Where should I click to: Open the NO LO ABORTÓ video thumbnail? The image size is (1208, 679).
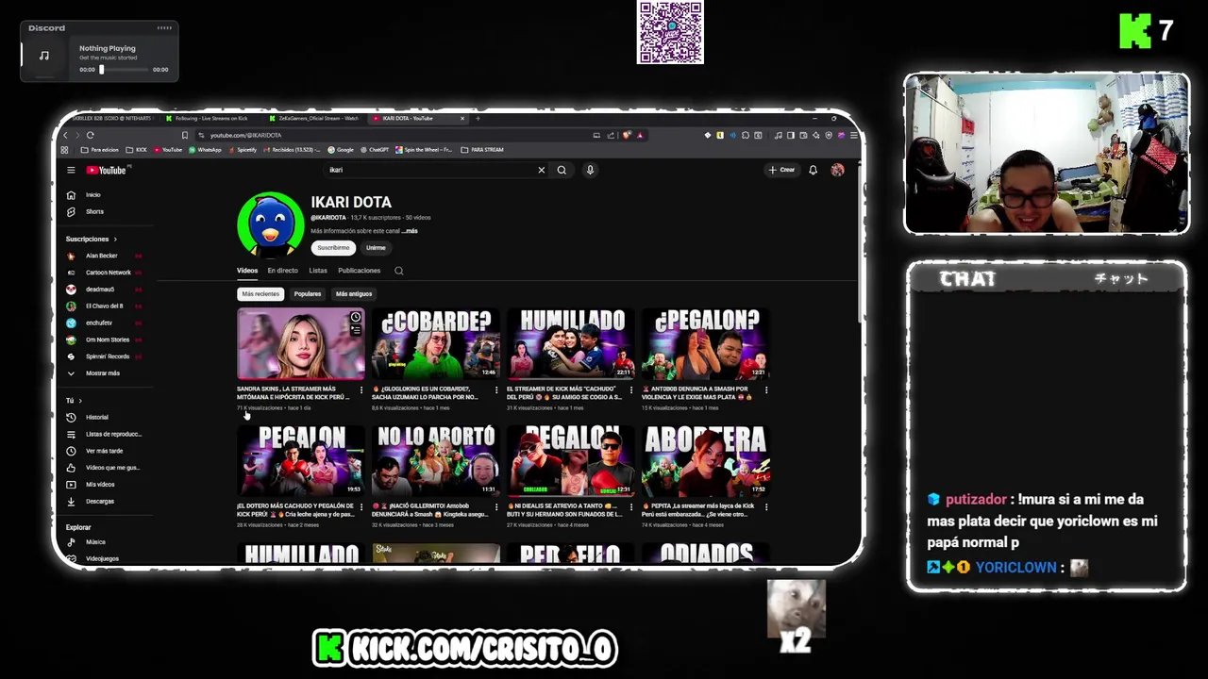tap(435, 460)
